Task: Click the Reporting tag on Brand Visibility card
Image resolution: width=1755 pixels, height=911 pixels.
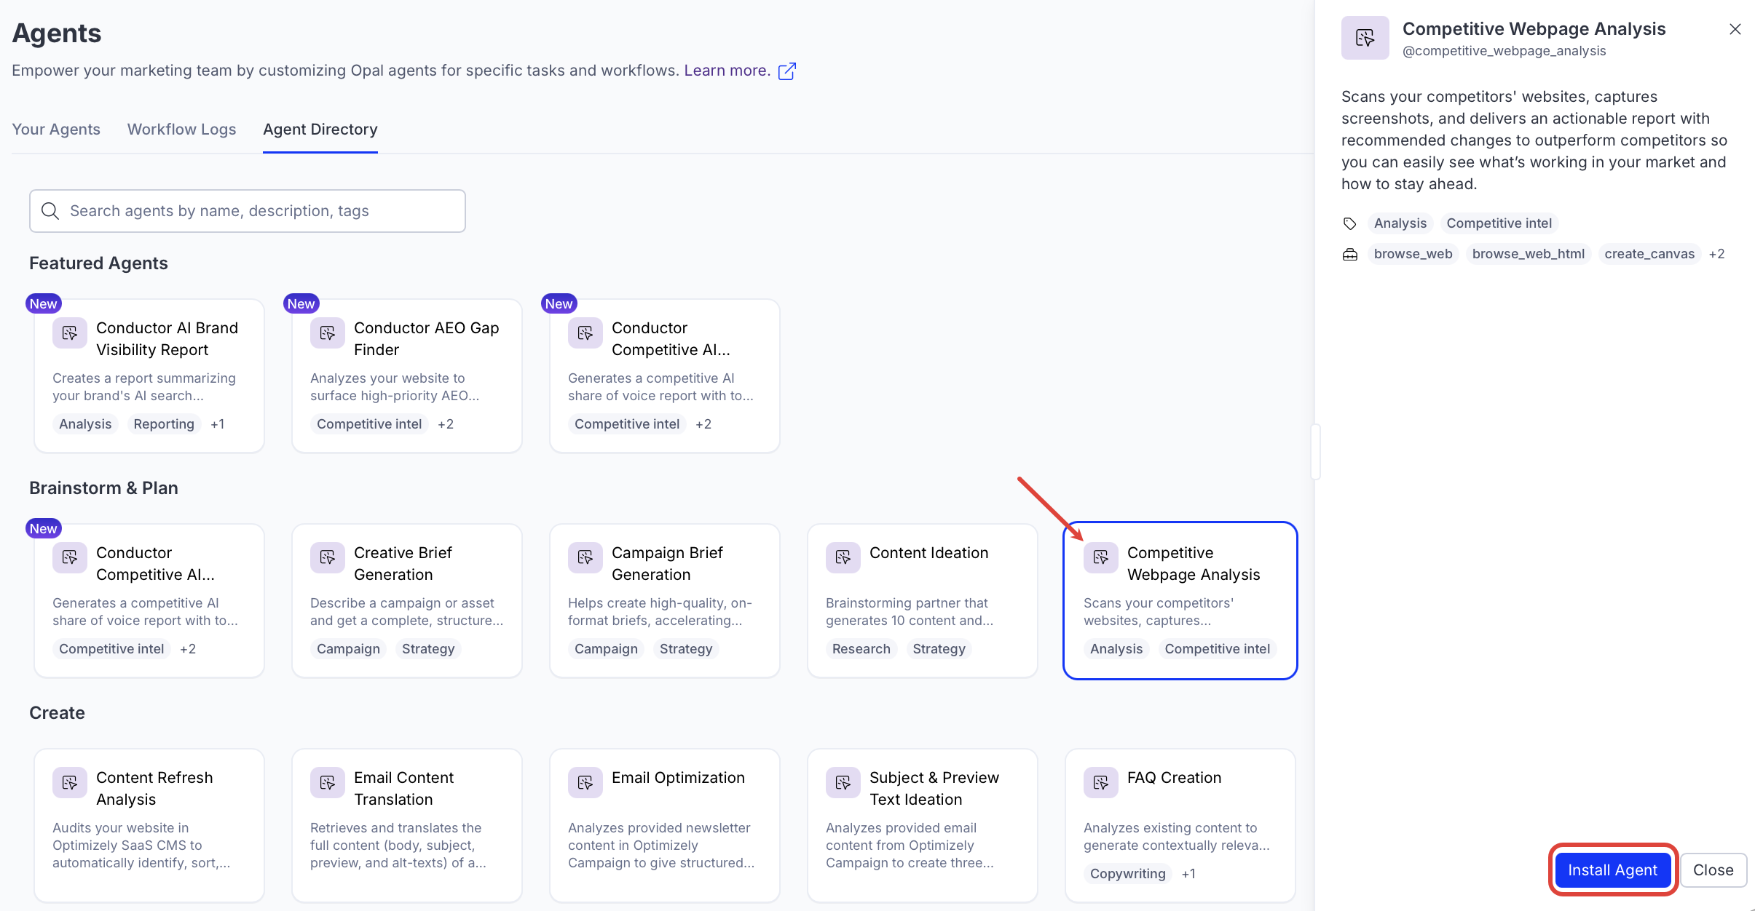Action: click(164, 424)
